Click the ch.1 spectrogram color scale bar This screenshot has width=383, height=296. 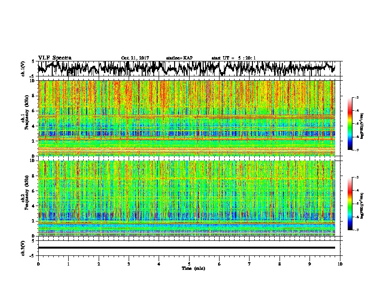coord(350,124)
